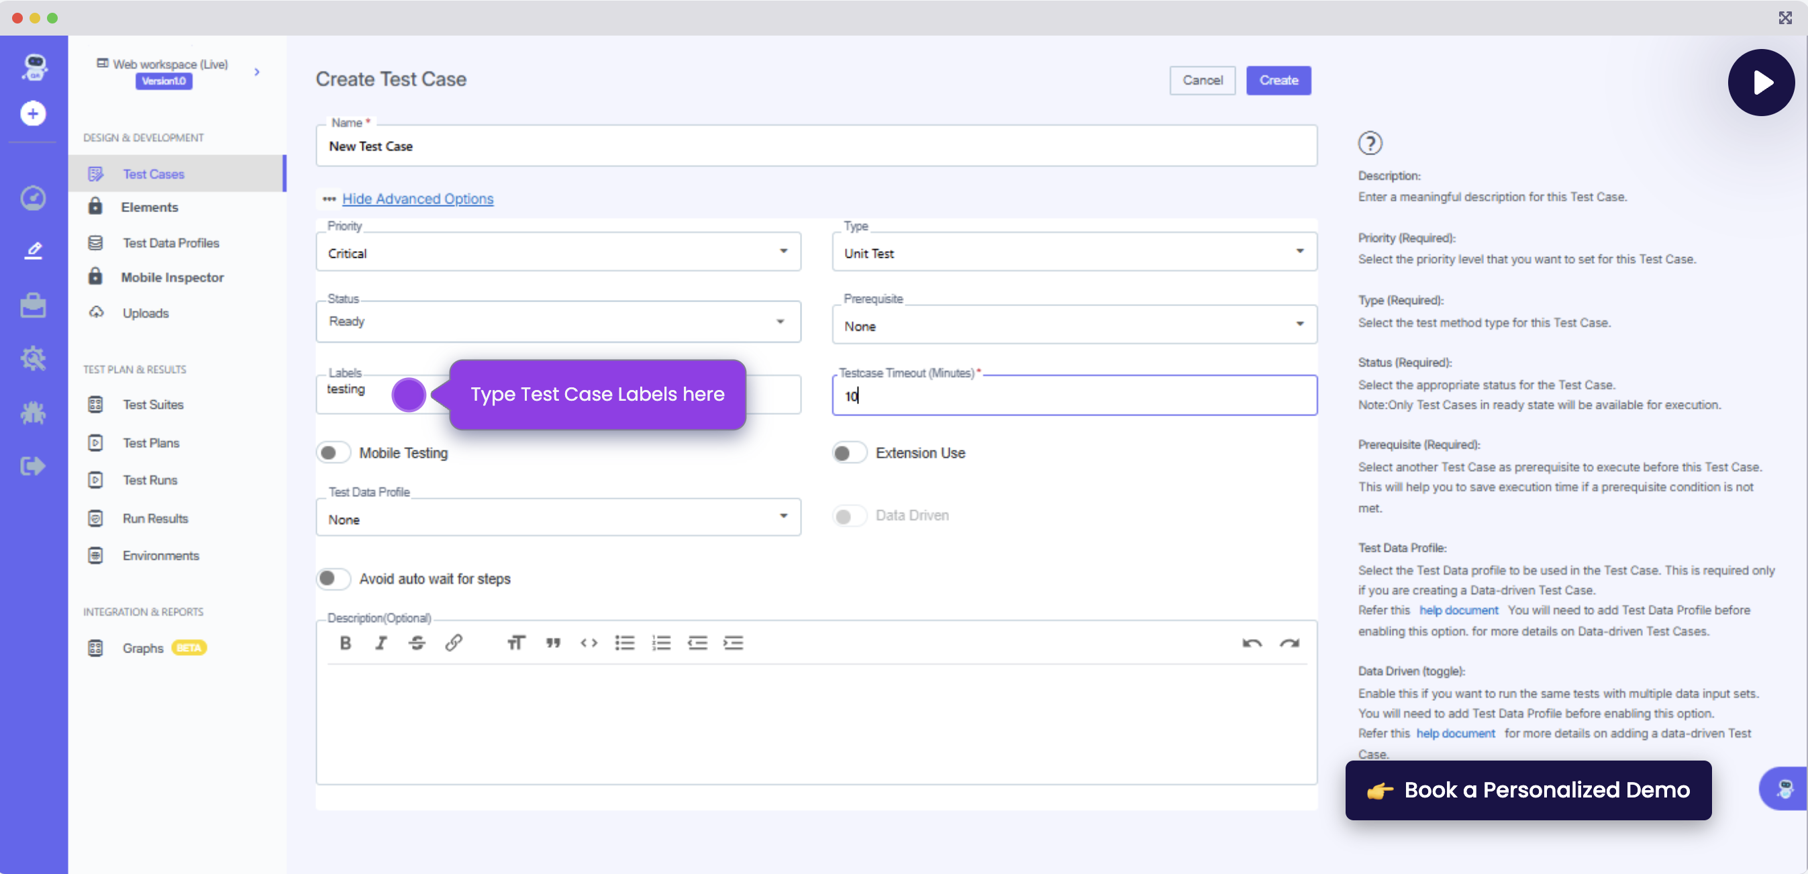Go to Run Results in sidebar
Viewport: 1808px width, 874px height.
[155, 518]
